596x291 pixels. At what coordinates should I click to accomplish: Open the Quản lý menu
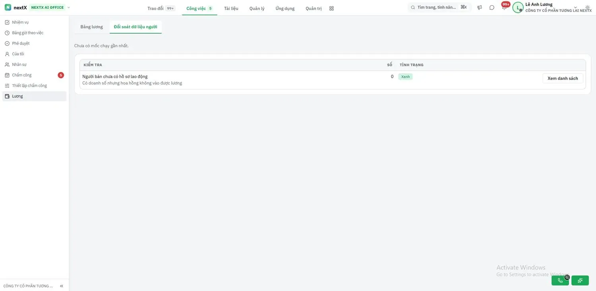point(257,8)
